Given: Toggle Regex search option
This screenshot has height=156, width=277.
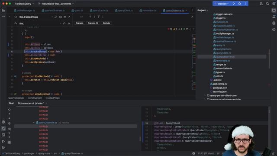Looking at the screenshot, I should point(69,17).
